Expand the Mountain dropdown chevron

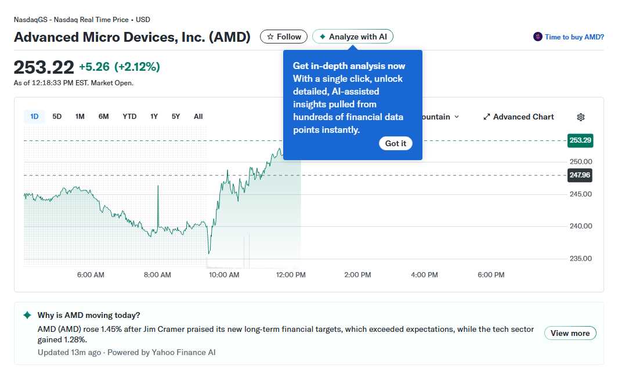pos(456,117)
